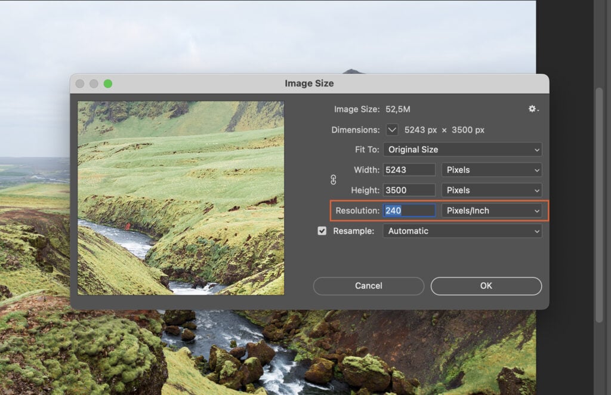Confirm changes with the OK button

pyautogui.click(x=486, y=286)
